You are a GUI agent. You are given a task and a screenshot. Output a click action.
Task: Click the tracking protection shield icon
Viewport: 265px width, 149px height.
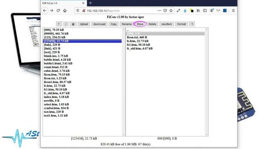tap(78, 11)
